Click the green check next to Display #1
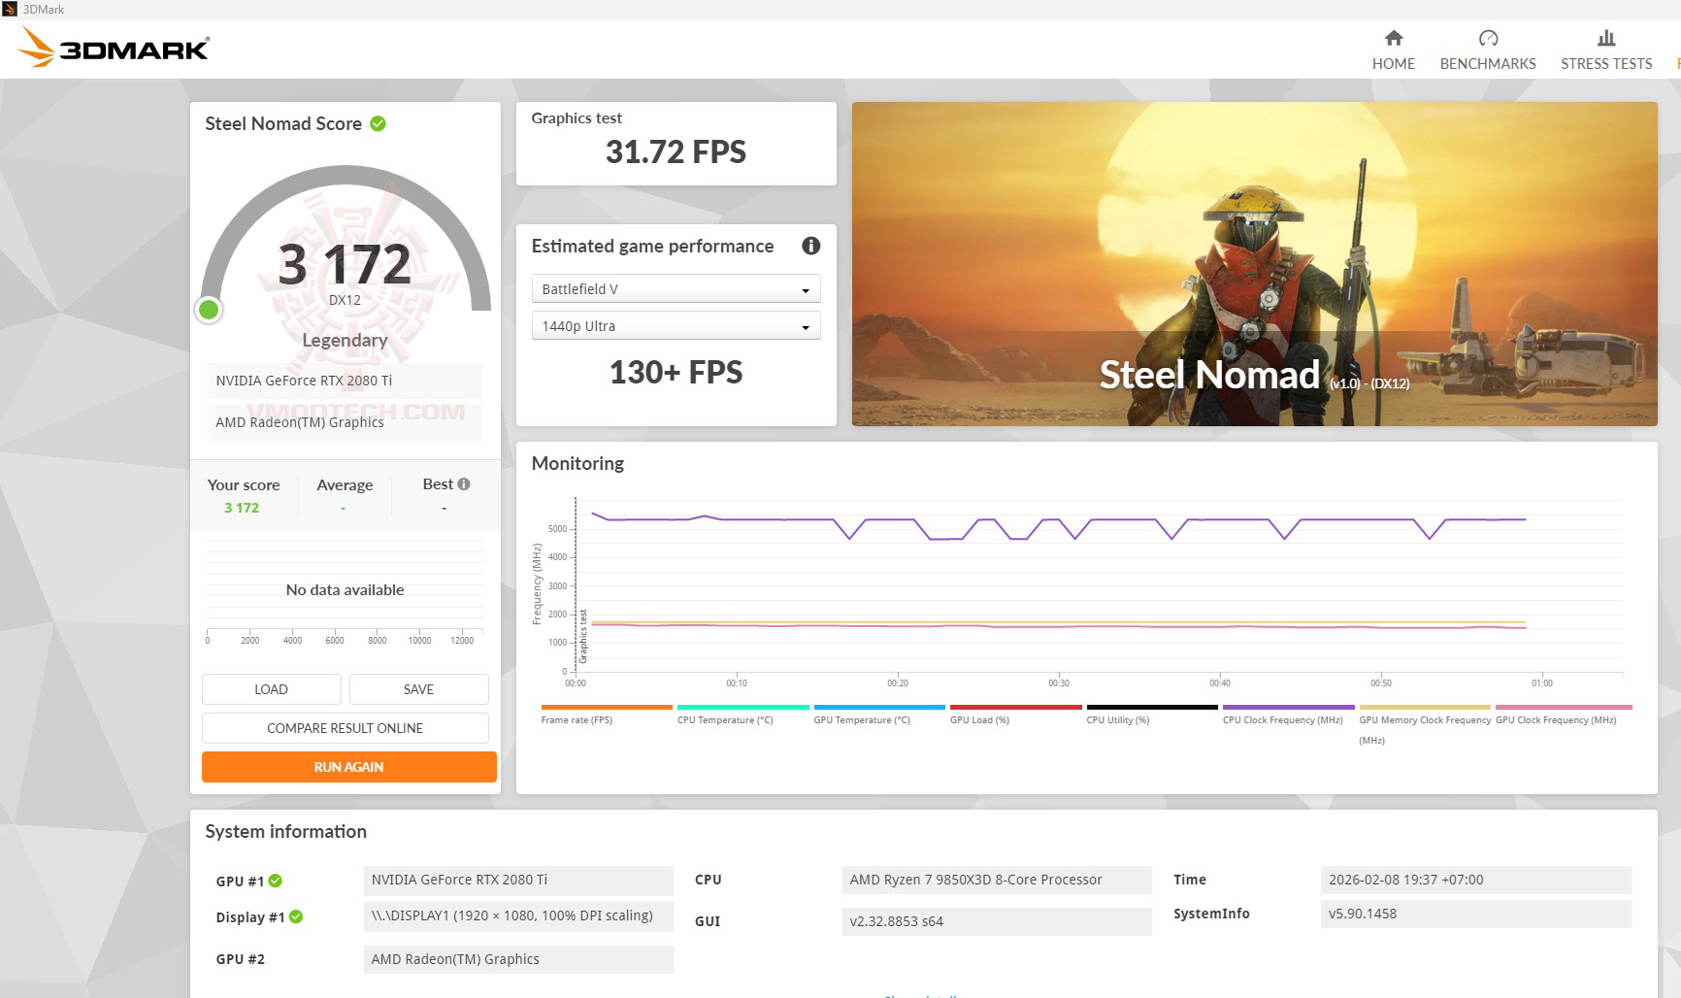The height and width of the screenshot is (998, 1681). click(x=296, y=916)
